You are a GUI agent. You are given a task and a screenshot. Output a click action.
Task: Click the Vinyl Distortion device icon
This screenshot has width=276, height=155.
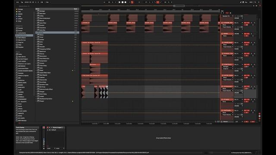pyautogui.click(x=38, y=59)
